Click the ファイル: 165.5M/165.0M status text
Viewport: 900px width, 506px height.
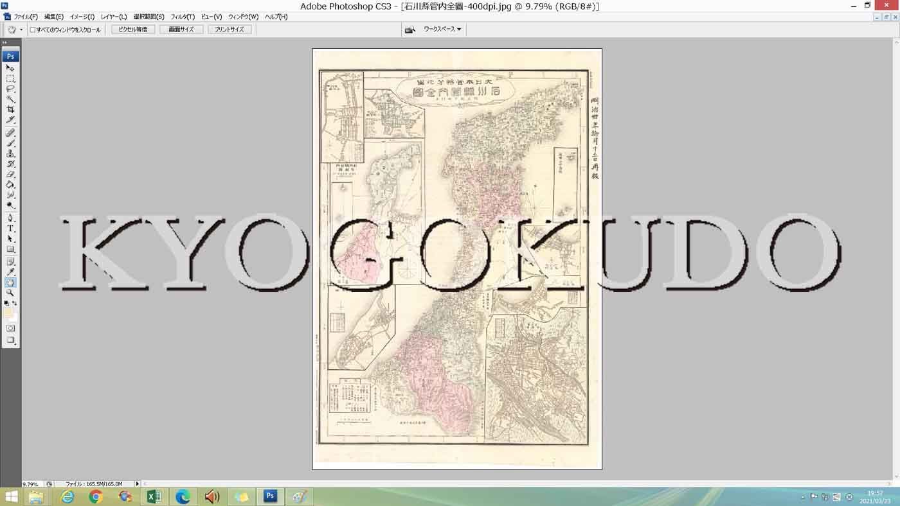[94, 484]
